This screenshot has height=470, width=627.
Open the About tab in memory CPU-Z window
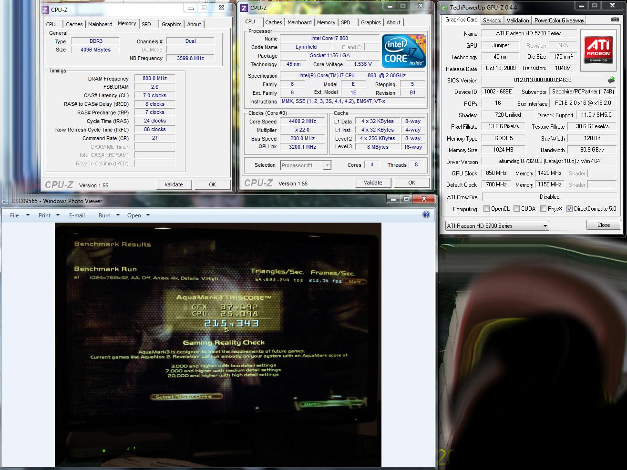tap(194, 24)
